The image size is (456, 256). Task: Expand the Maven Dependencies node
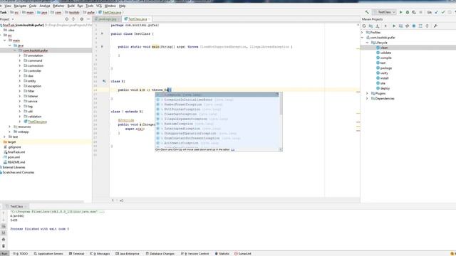click(368, 98)
